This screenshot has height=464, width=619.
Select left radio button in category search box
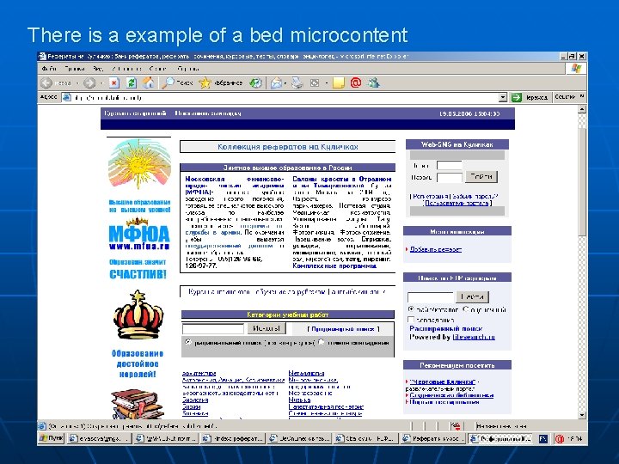tap(188, 342)
